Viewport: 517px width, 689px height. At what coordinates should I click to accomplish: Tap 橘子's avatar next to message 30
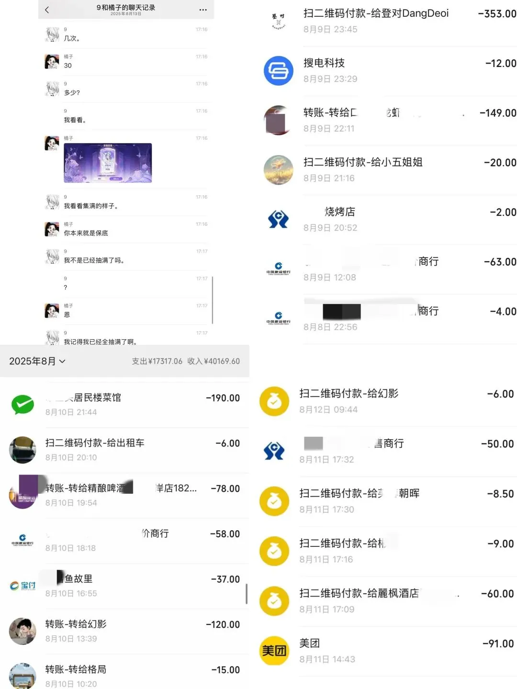(52, 62)
